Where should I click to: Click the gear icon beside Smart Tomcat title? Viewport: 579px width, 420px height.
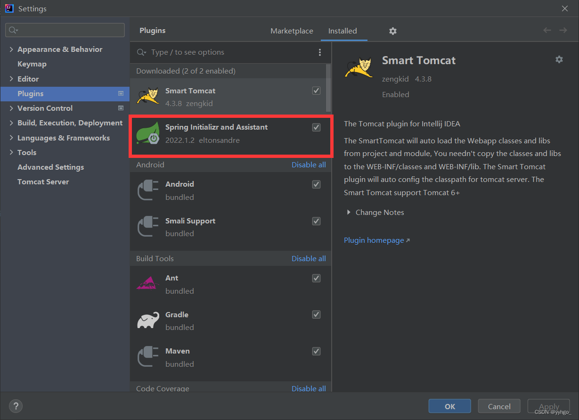tap(559, 59)
